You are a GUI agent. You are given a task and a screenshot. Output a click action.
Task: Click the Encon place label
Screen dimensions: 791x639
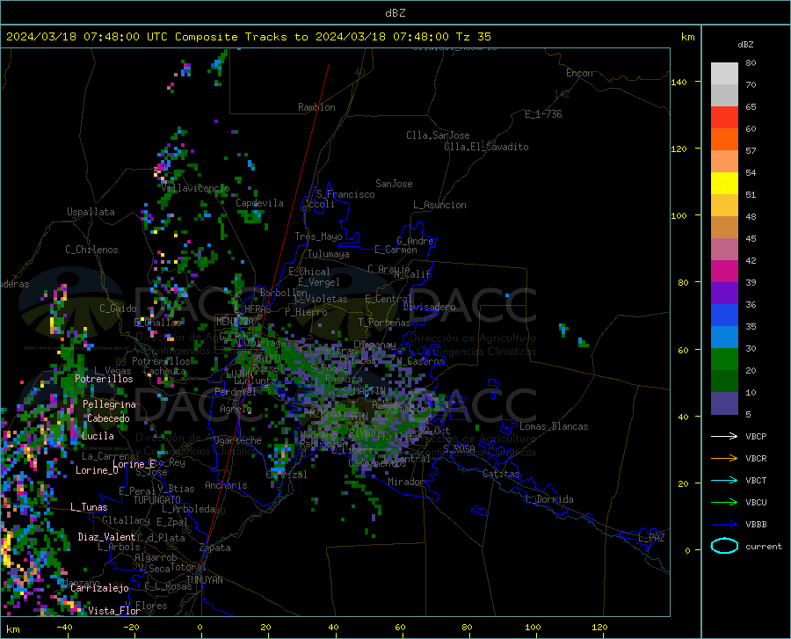(579, 73)
